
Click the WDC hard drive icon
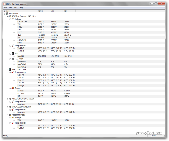pyautogui.click(x=10, y=107)
